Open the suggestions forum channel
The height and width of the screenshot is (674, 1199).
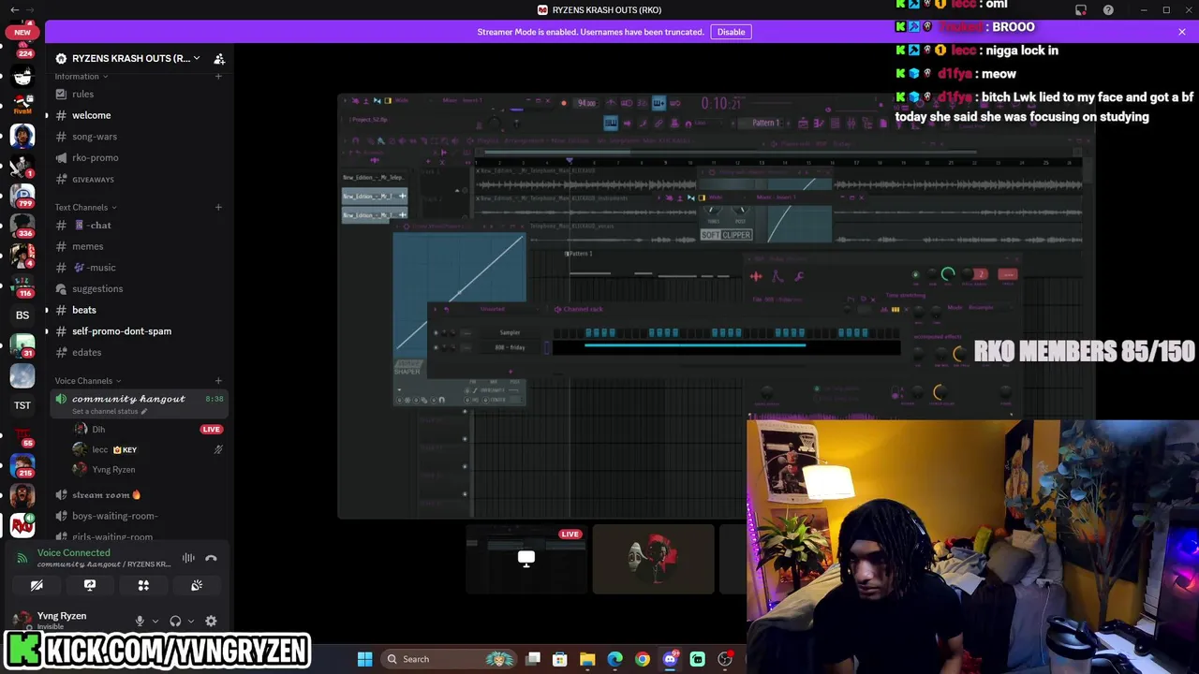139,288
